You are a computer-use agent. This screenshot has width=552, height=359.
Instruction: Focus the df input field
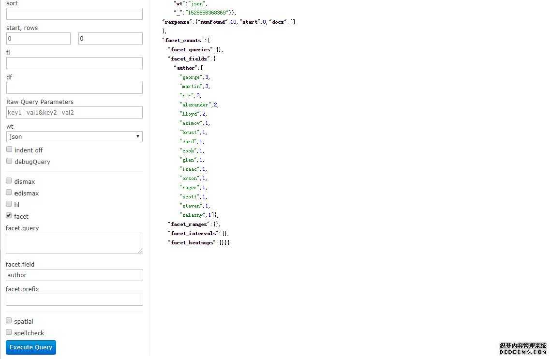pos(75,88)
